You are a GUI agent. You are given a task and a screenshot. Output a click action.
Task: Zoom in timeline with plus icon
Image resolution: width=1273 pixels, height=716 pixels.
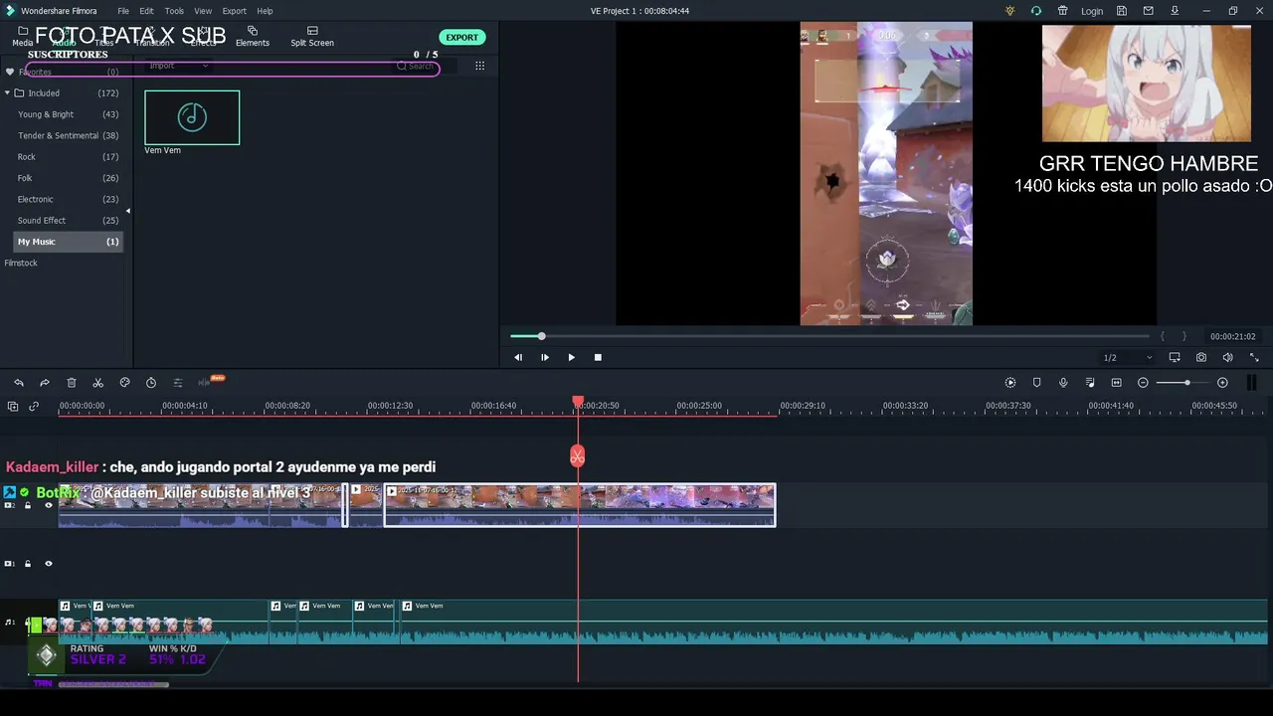point(1222,383)
